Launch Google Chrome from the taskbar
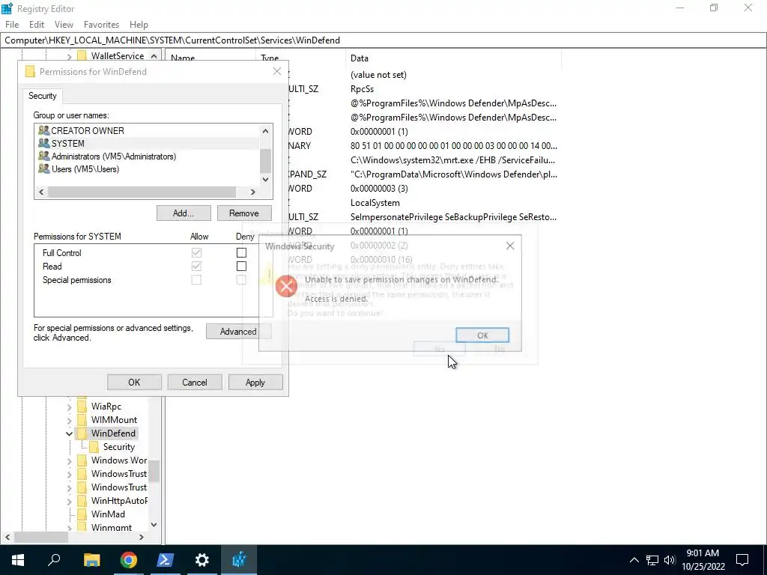The height and width of the screenshot is (575, 767). click(x=128, y=560)
